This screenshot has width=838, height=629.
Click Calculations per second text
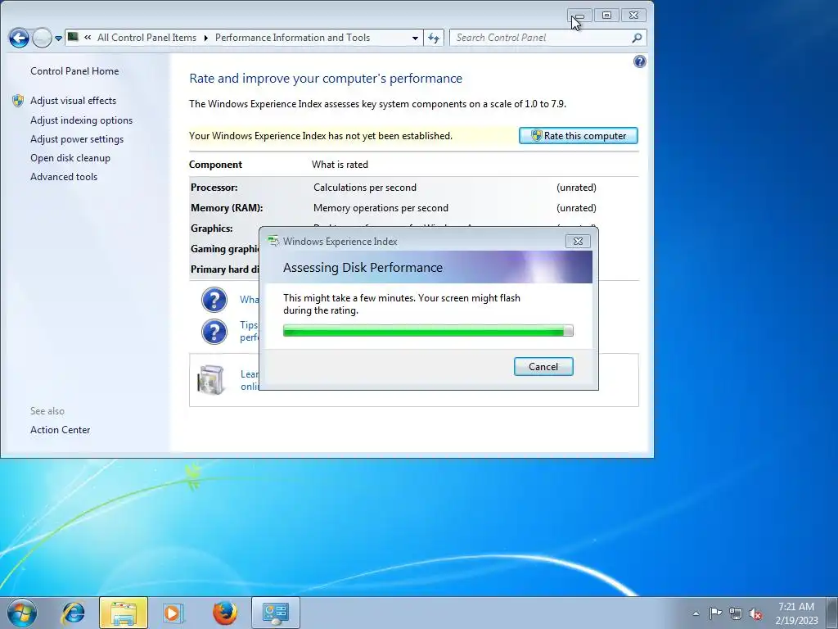pyautogui.click(x=364, y=188)
